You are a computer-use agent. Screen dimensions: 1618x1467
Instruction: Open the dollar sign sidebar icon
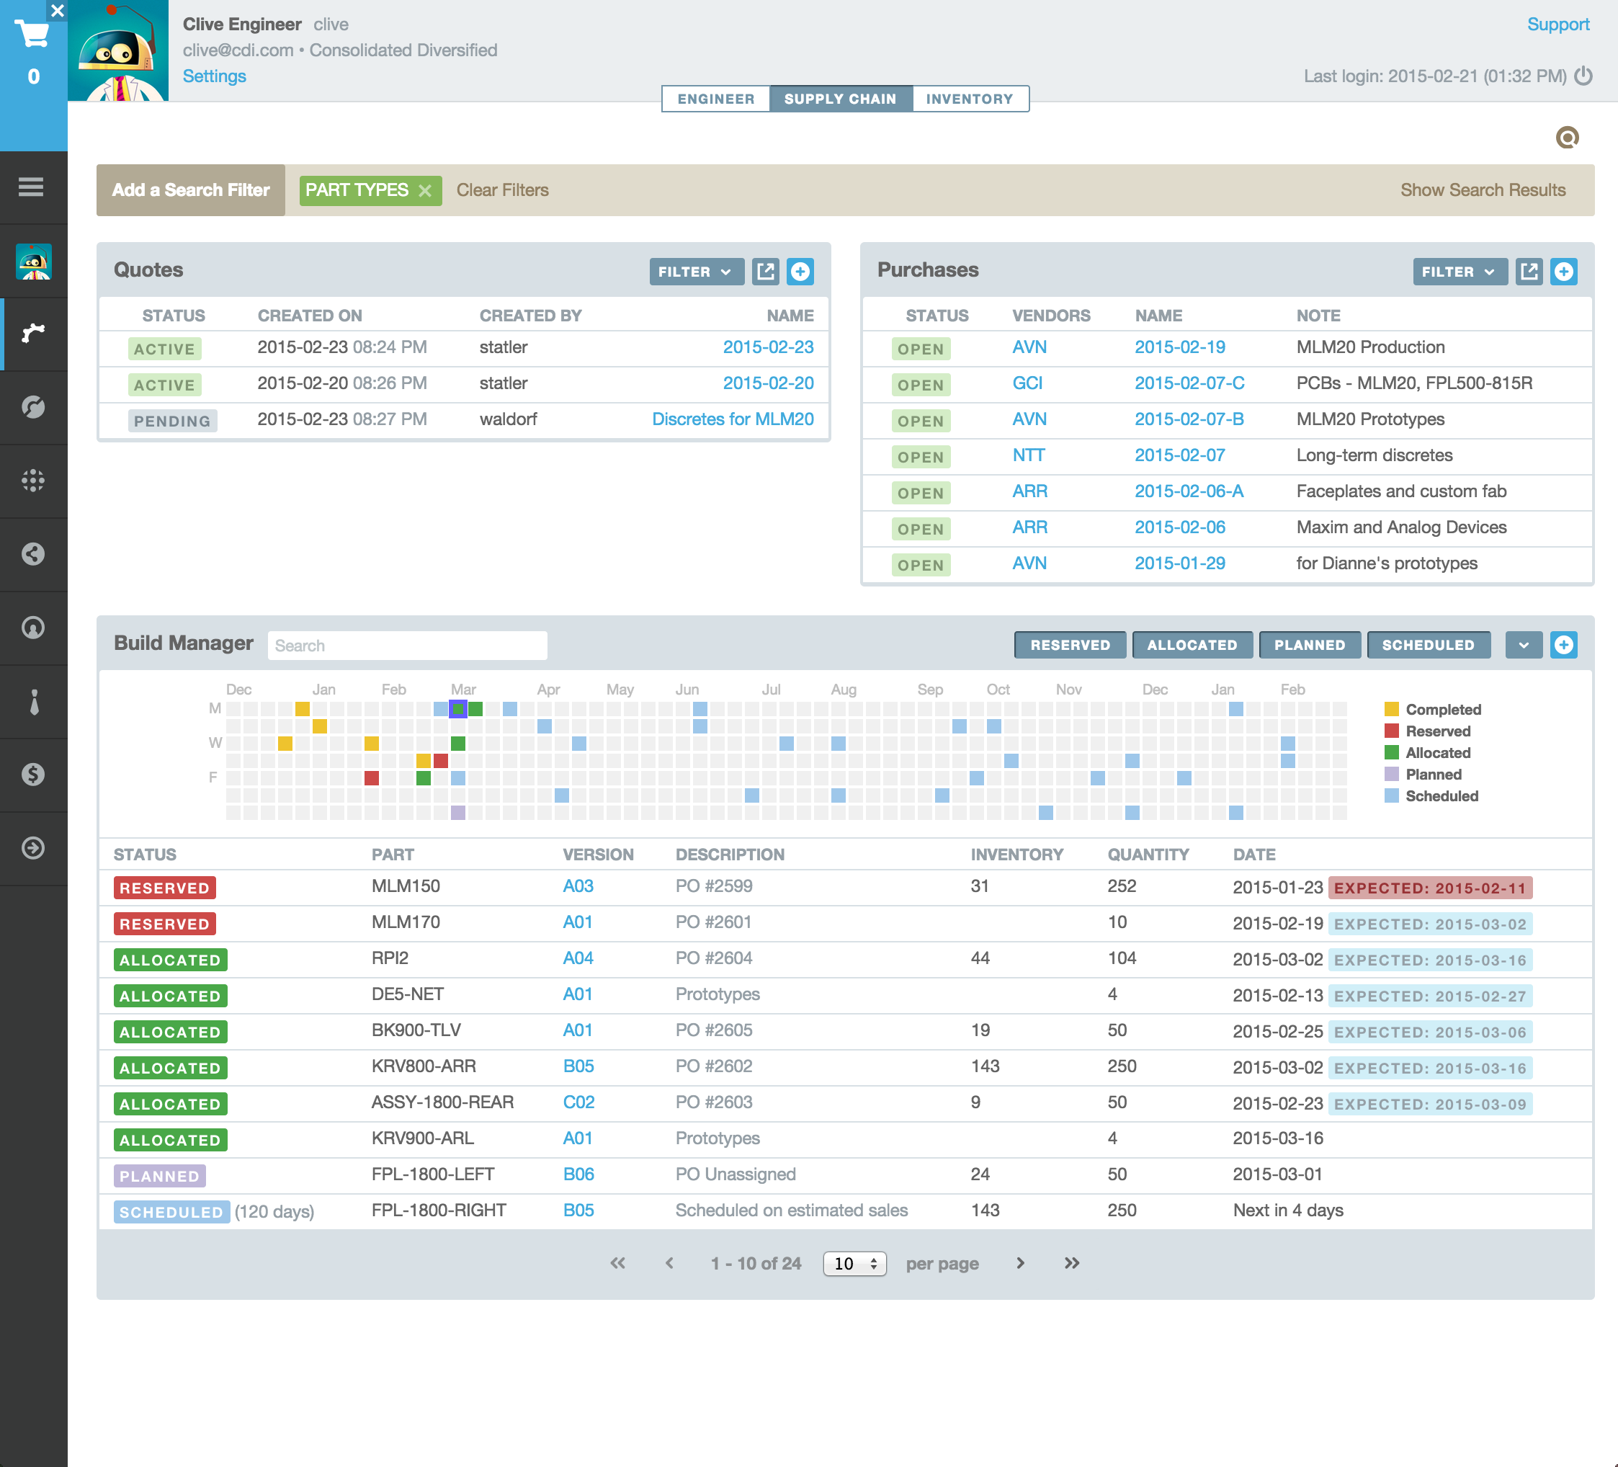33,775
